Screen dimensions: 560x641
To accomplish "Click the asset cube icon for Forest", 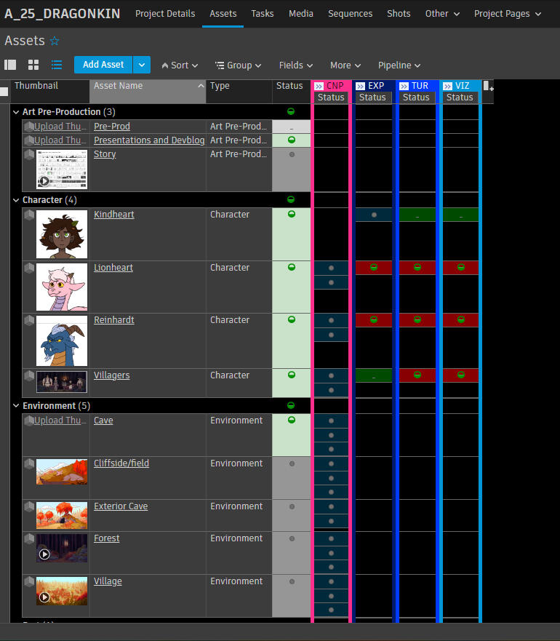I will pos(29,538).
